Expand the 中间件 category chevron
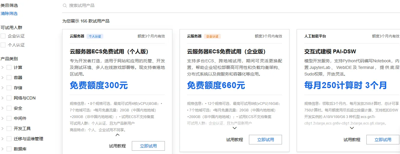Screen dimensions: 400x154 [x=2, y=118]
